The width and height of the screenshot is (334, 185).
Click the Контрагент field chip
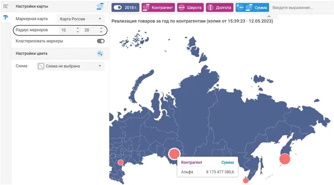[x=158, y=7]
